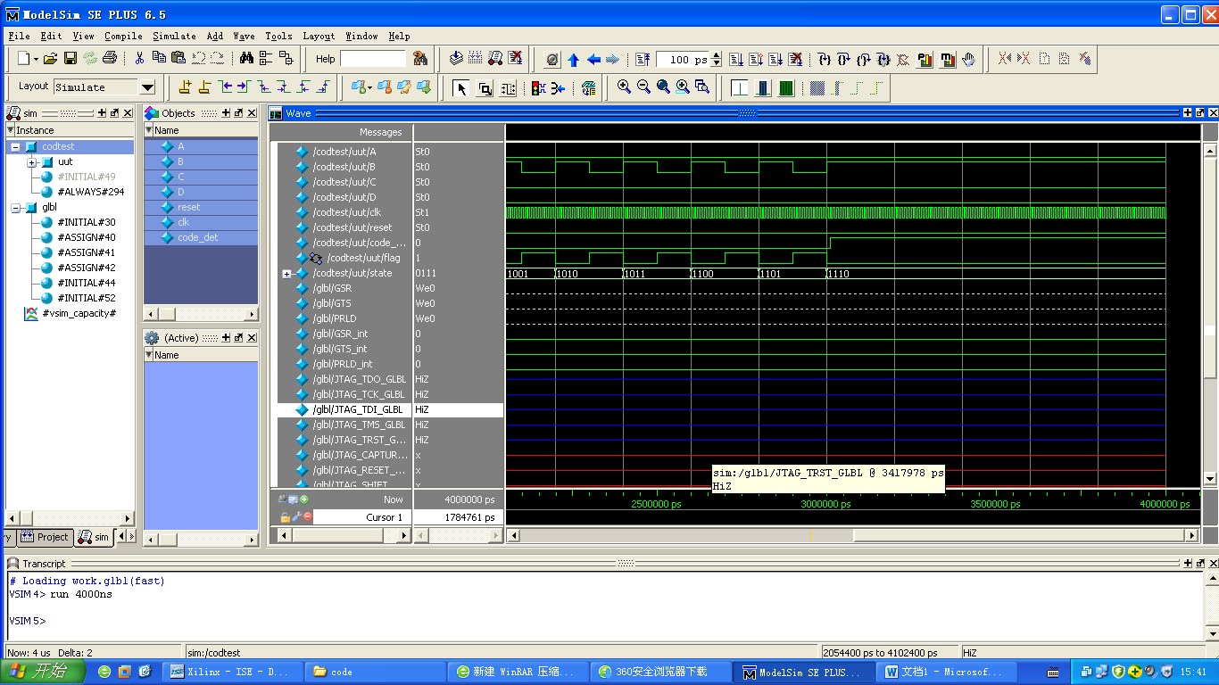Click the Help search input field

(373, 59)
